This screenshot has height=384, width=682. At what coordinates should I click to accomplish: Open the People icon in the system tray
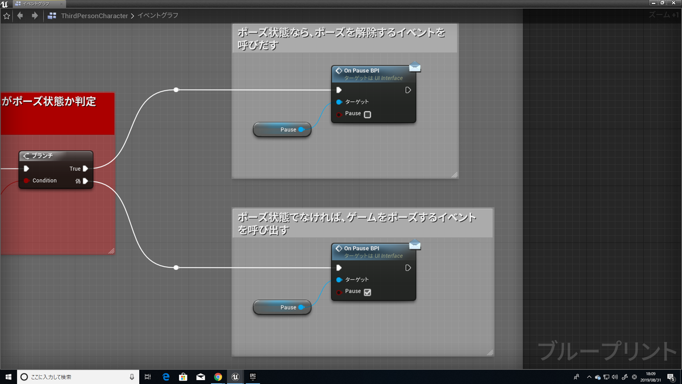pyautogui.click(x=576, y=377)
